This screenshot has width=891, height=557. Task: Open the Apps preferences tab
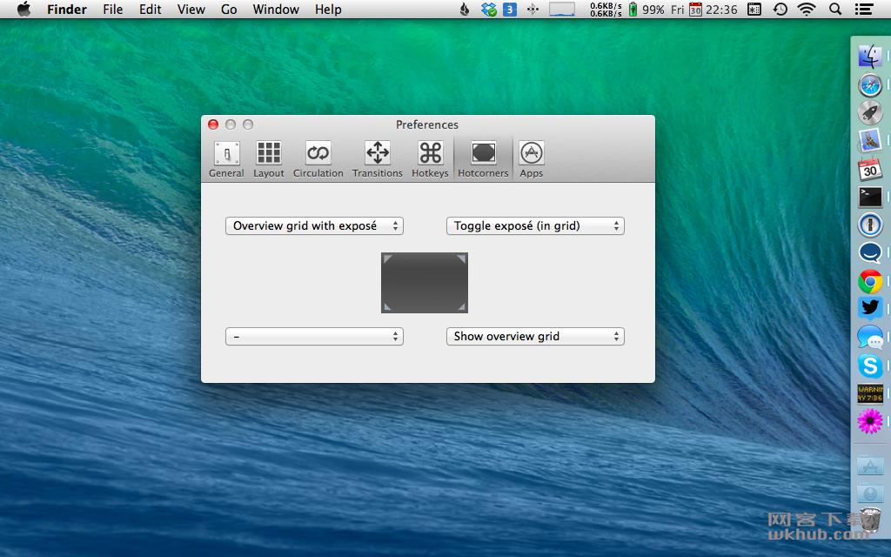[532, 160]
